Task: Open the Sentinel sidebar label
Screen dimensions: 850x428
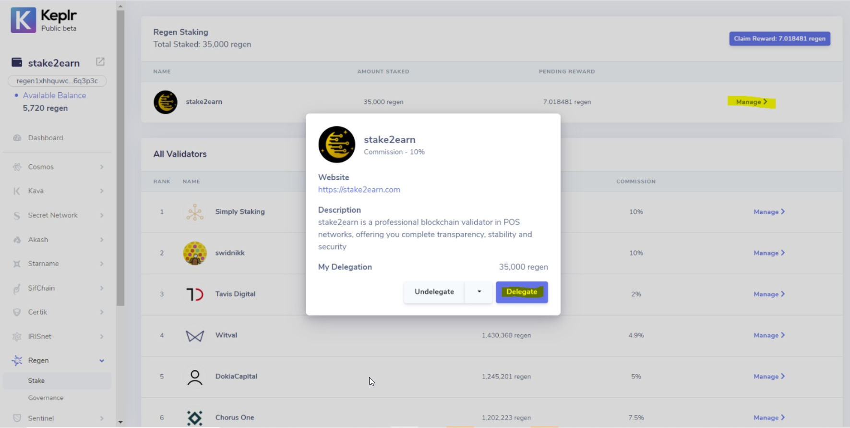Action: [x=41, y=418]
